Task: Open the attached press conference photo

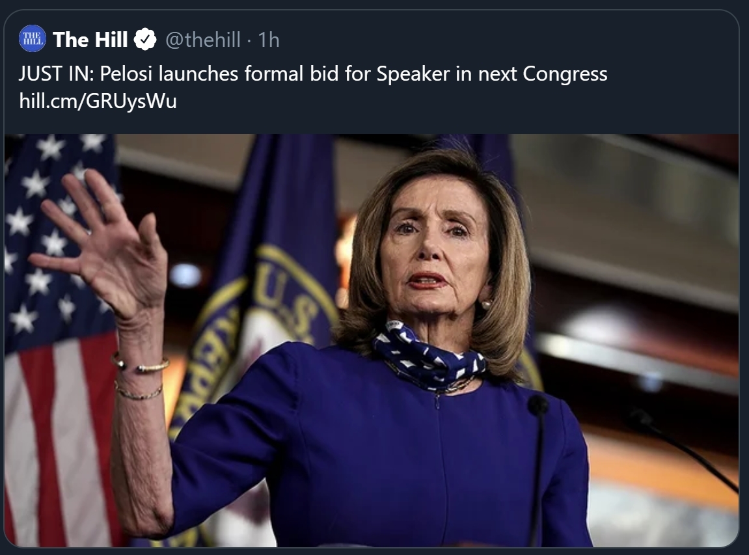Action: 372,340
